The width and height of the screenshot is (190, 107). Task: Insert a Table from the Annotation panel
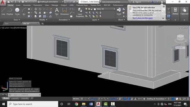[71, 16]
